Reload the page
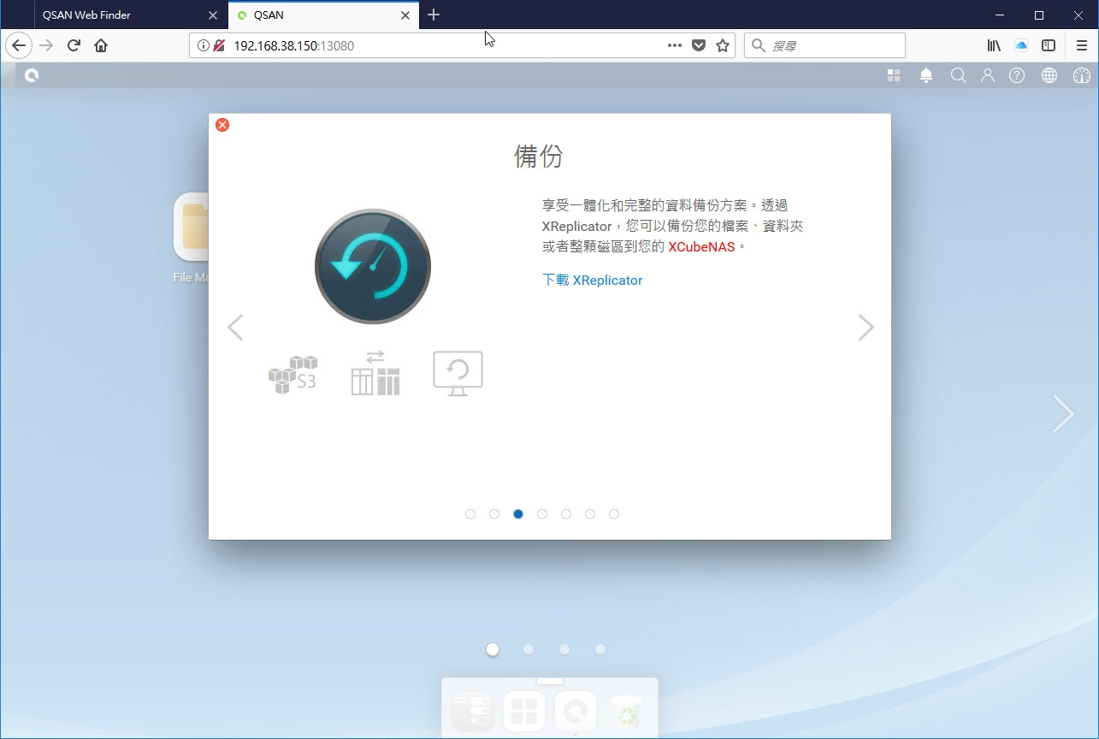This screenshot has height=739, width=1099. [74, 45]
